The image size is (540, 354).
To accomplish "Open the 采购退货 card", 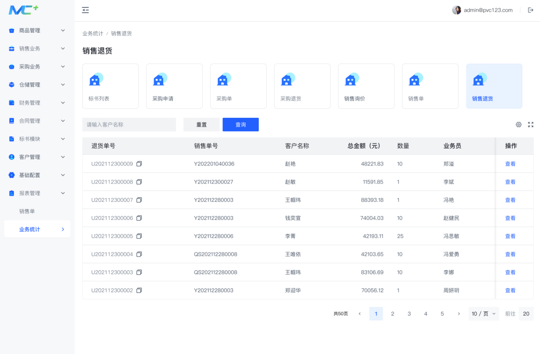I will [x=302, y=86].
